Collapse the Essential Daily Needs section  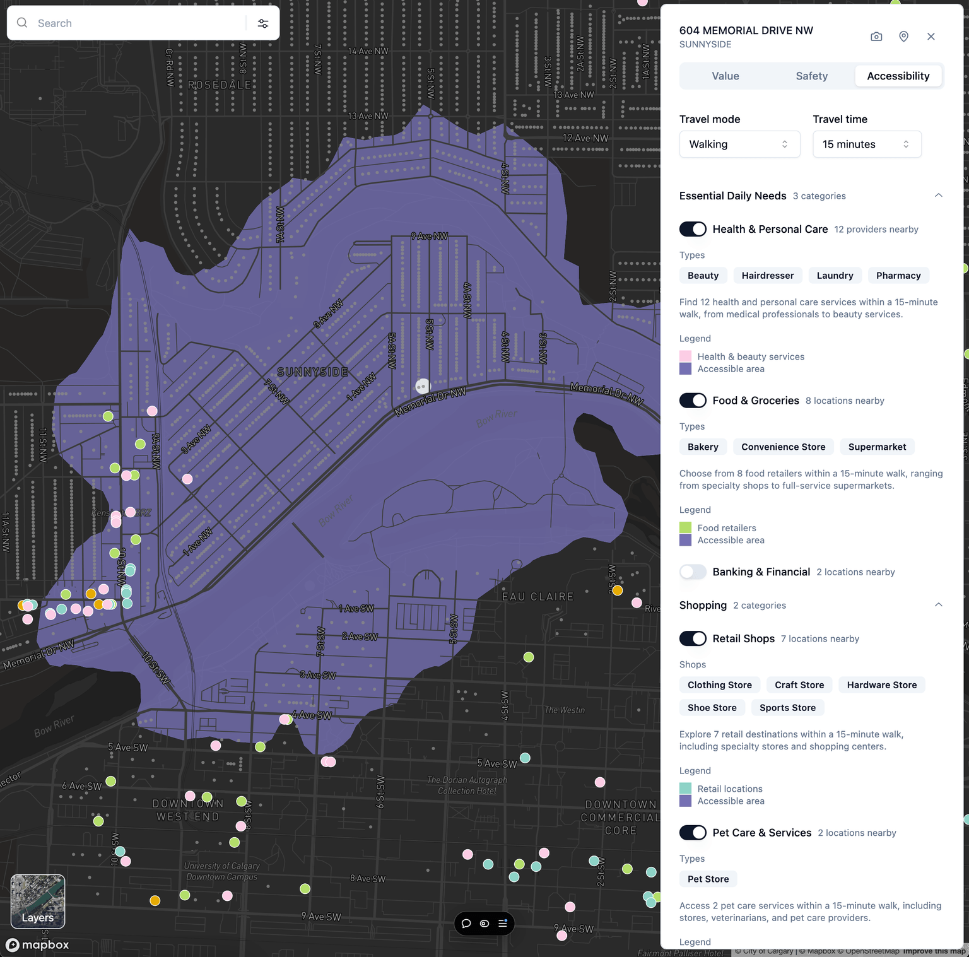tap(938, 196)
